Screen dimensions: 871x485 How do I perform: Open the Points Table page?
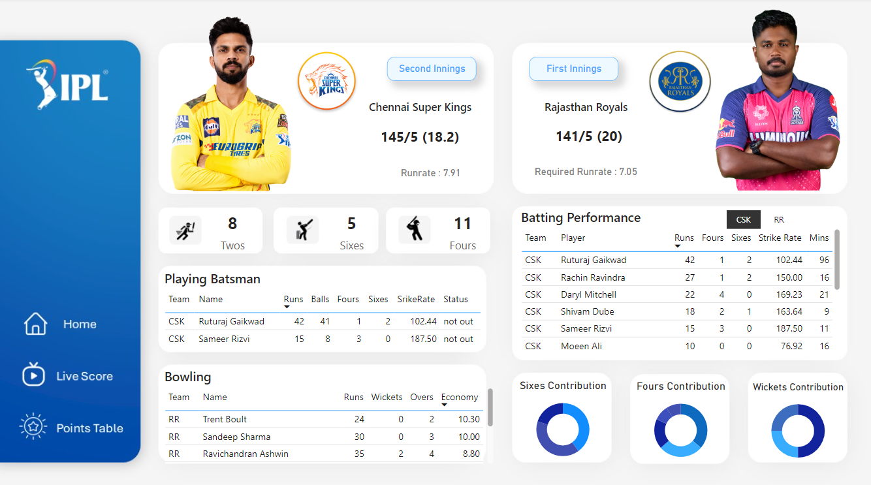click(89, 428)
